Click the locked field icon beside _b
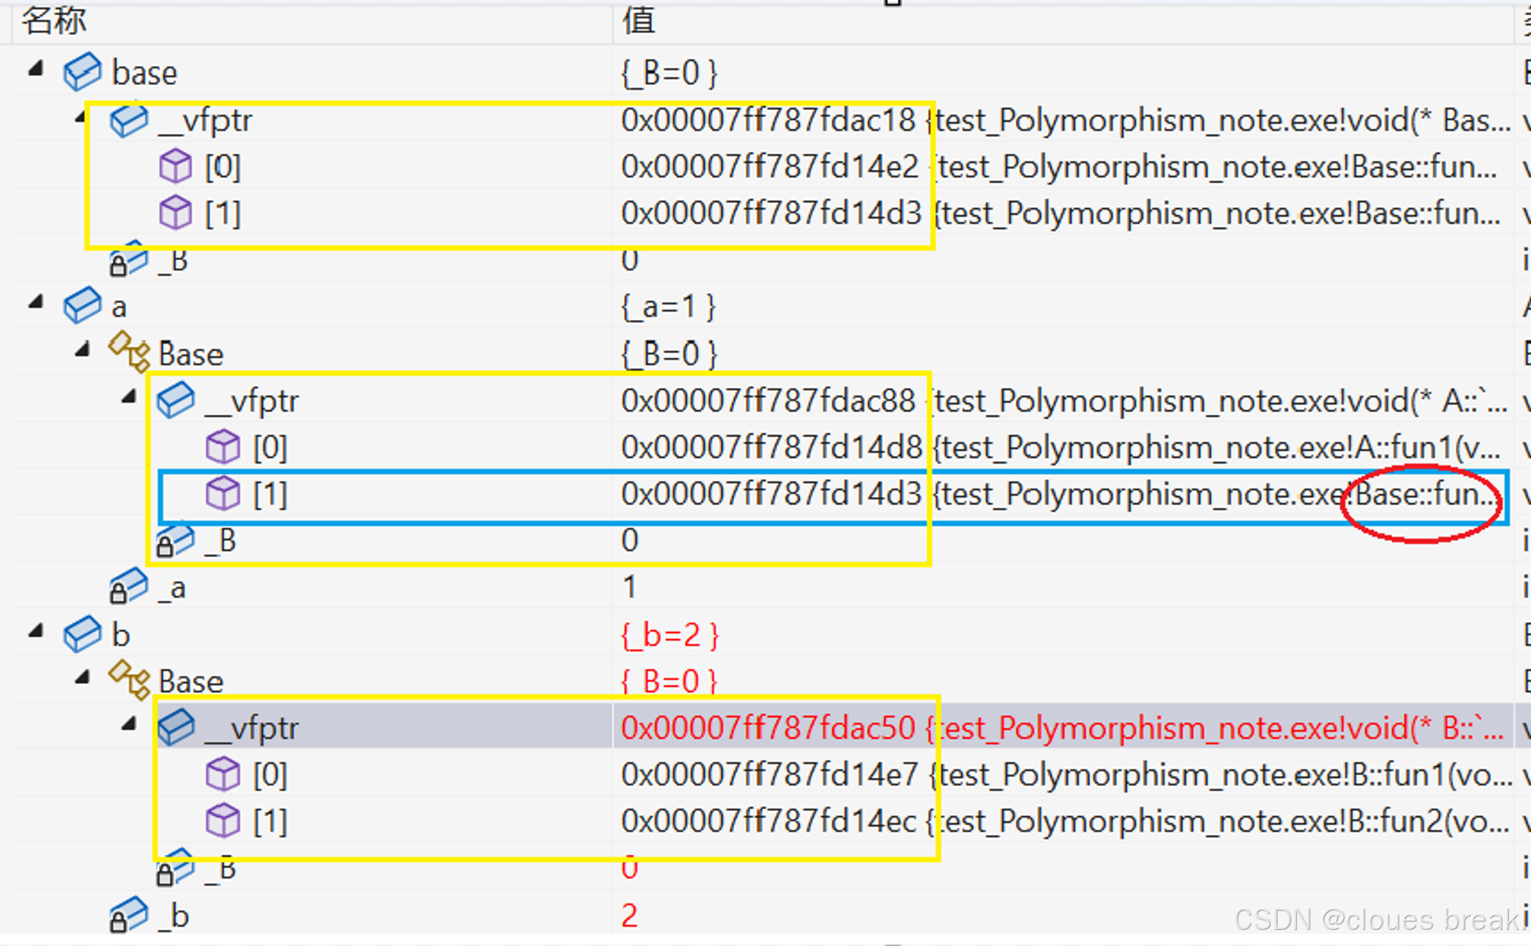The height and width of the screenshot is (946, 1531). (128, 915)
